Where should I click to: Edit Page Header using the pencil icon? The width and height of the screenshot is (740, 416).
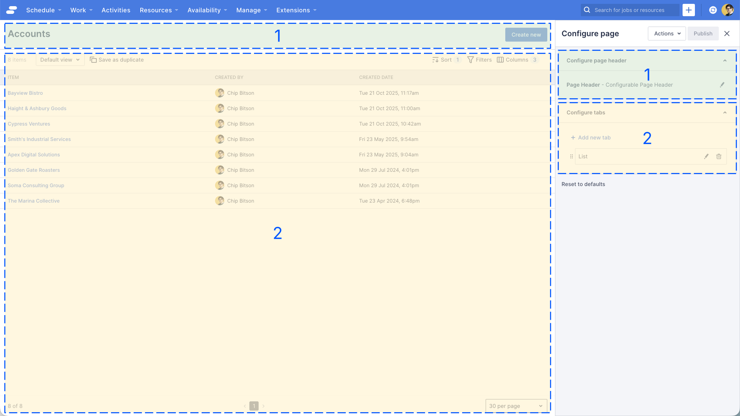click(x=723, y=85)
